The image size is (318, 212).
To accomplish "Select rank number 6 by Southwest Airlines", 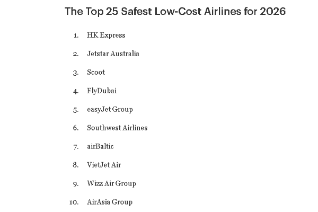I will tap(76, 128).
